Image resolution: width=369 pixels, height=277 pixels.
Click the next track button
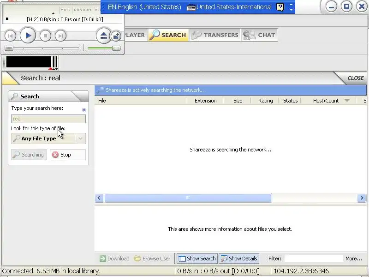click(60, 36)
